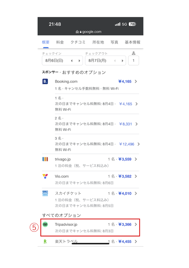This screenshot has width=189, height=268.
Task: Select the 2 名 option priced ¥8,331
Action: click(x=97, y=124)
